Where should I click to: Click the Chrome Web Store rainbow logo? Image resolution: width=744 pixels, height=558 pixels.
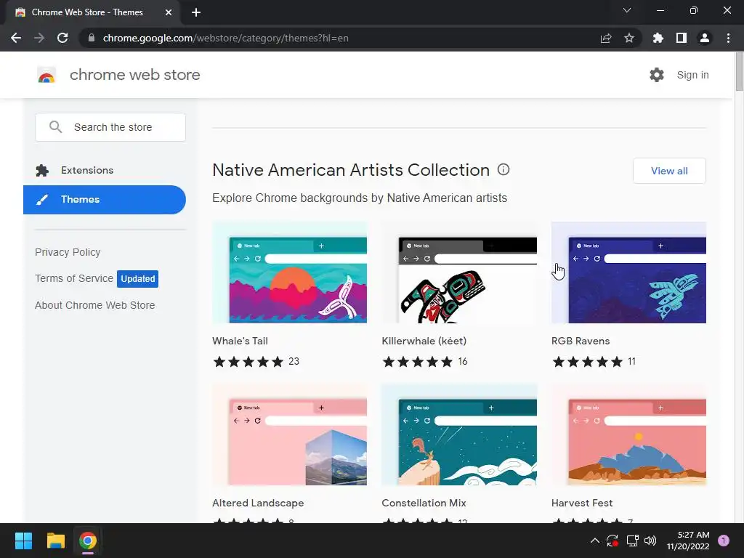click(x=46, y=75)
